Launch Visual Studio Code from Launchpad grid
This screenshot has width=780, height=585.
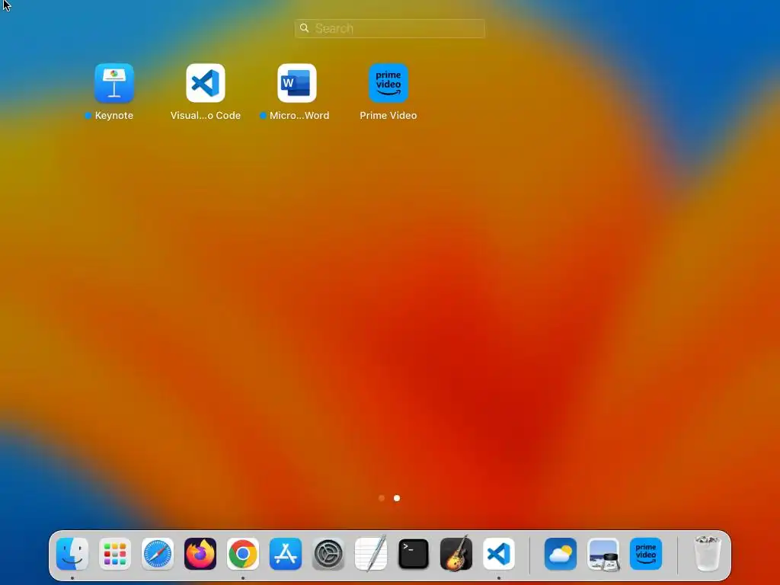tap(206, 83)
